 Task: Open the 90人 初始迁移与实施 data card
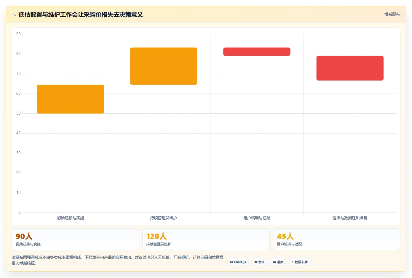pyautogui.click(x=75, y=239)
